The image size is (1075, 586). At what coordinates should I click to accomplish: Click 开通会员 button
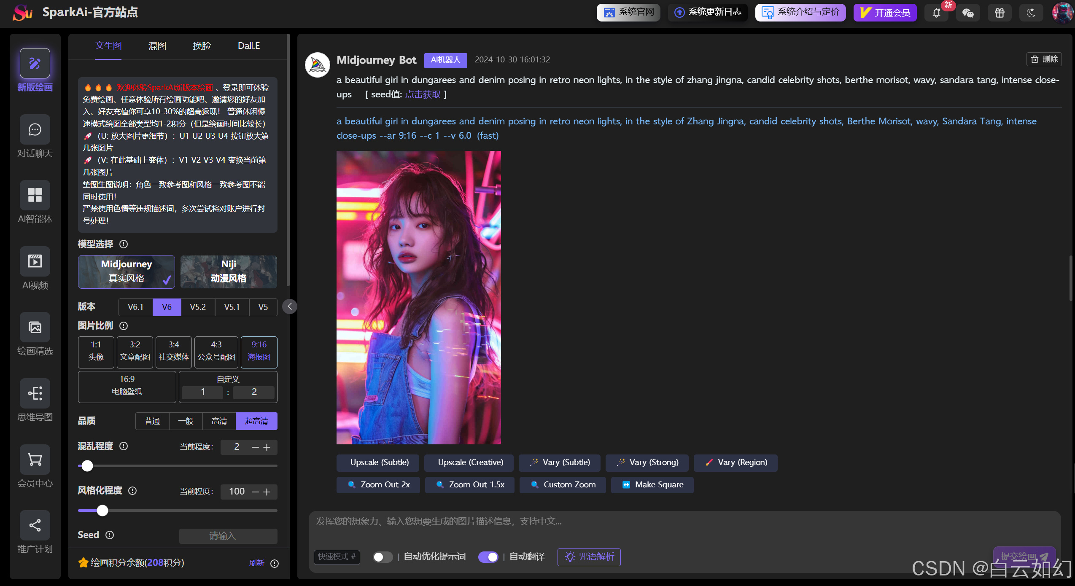(x=885, y=12)
